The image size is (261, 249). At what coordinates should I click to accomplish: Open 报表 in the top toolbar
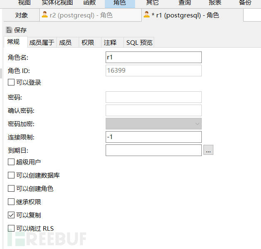tap(215, 2)
